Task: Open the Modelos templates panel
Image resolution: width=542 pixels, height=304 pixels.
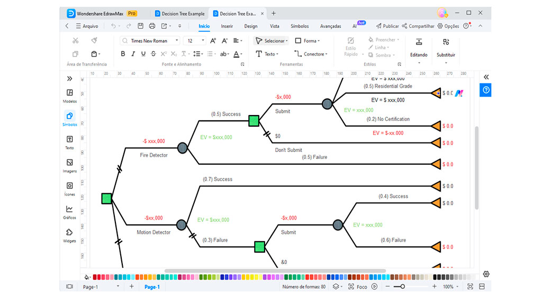Action: point(69,96)
